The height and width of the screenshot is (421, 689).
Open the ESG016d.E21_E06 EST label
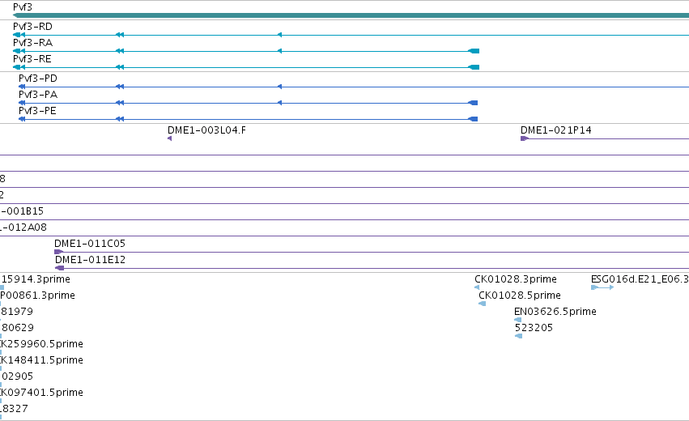point(640,279)
